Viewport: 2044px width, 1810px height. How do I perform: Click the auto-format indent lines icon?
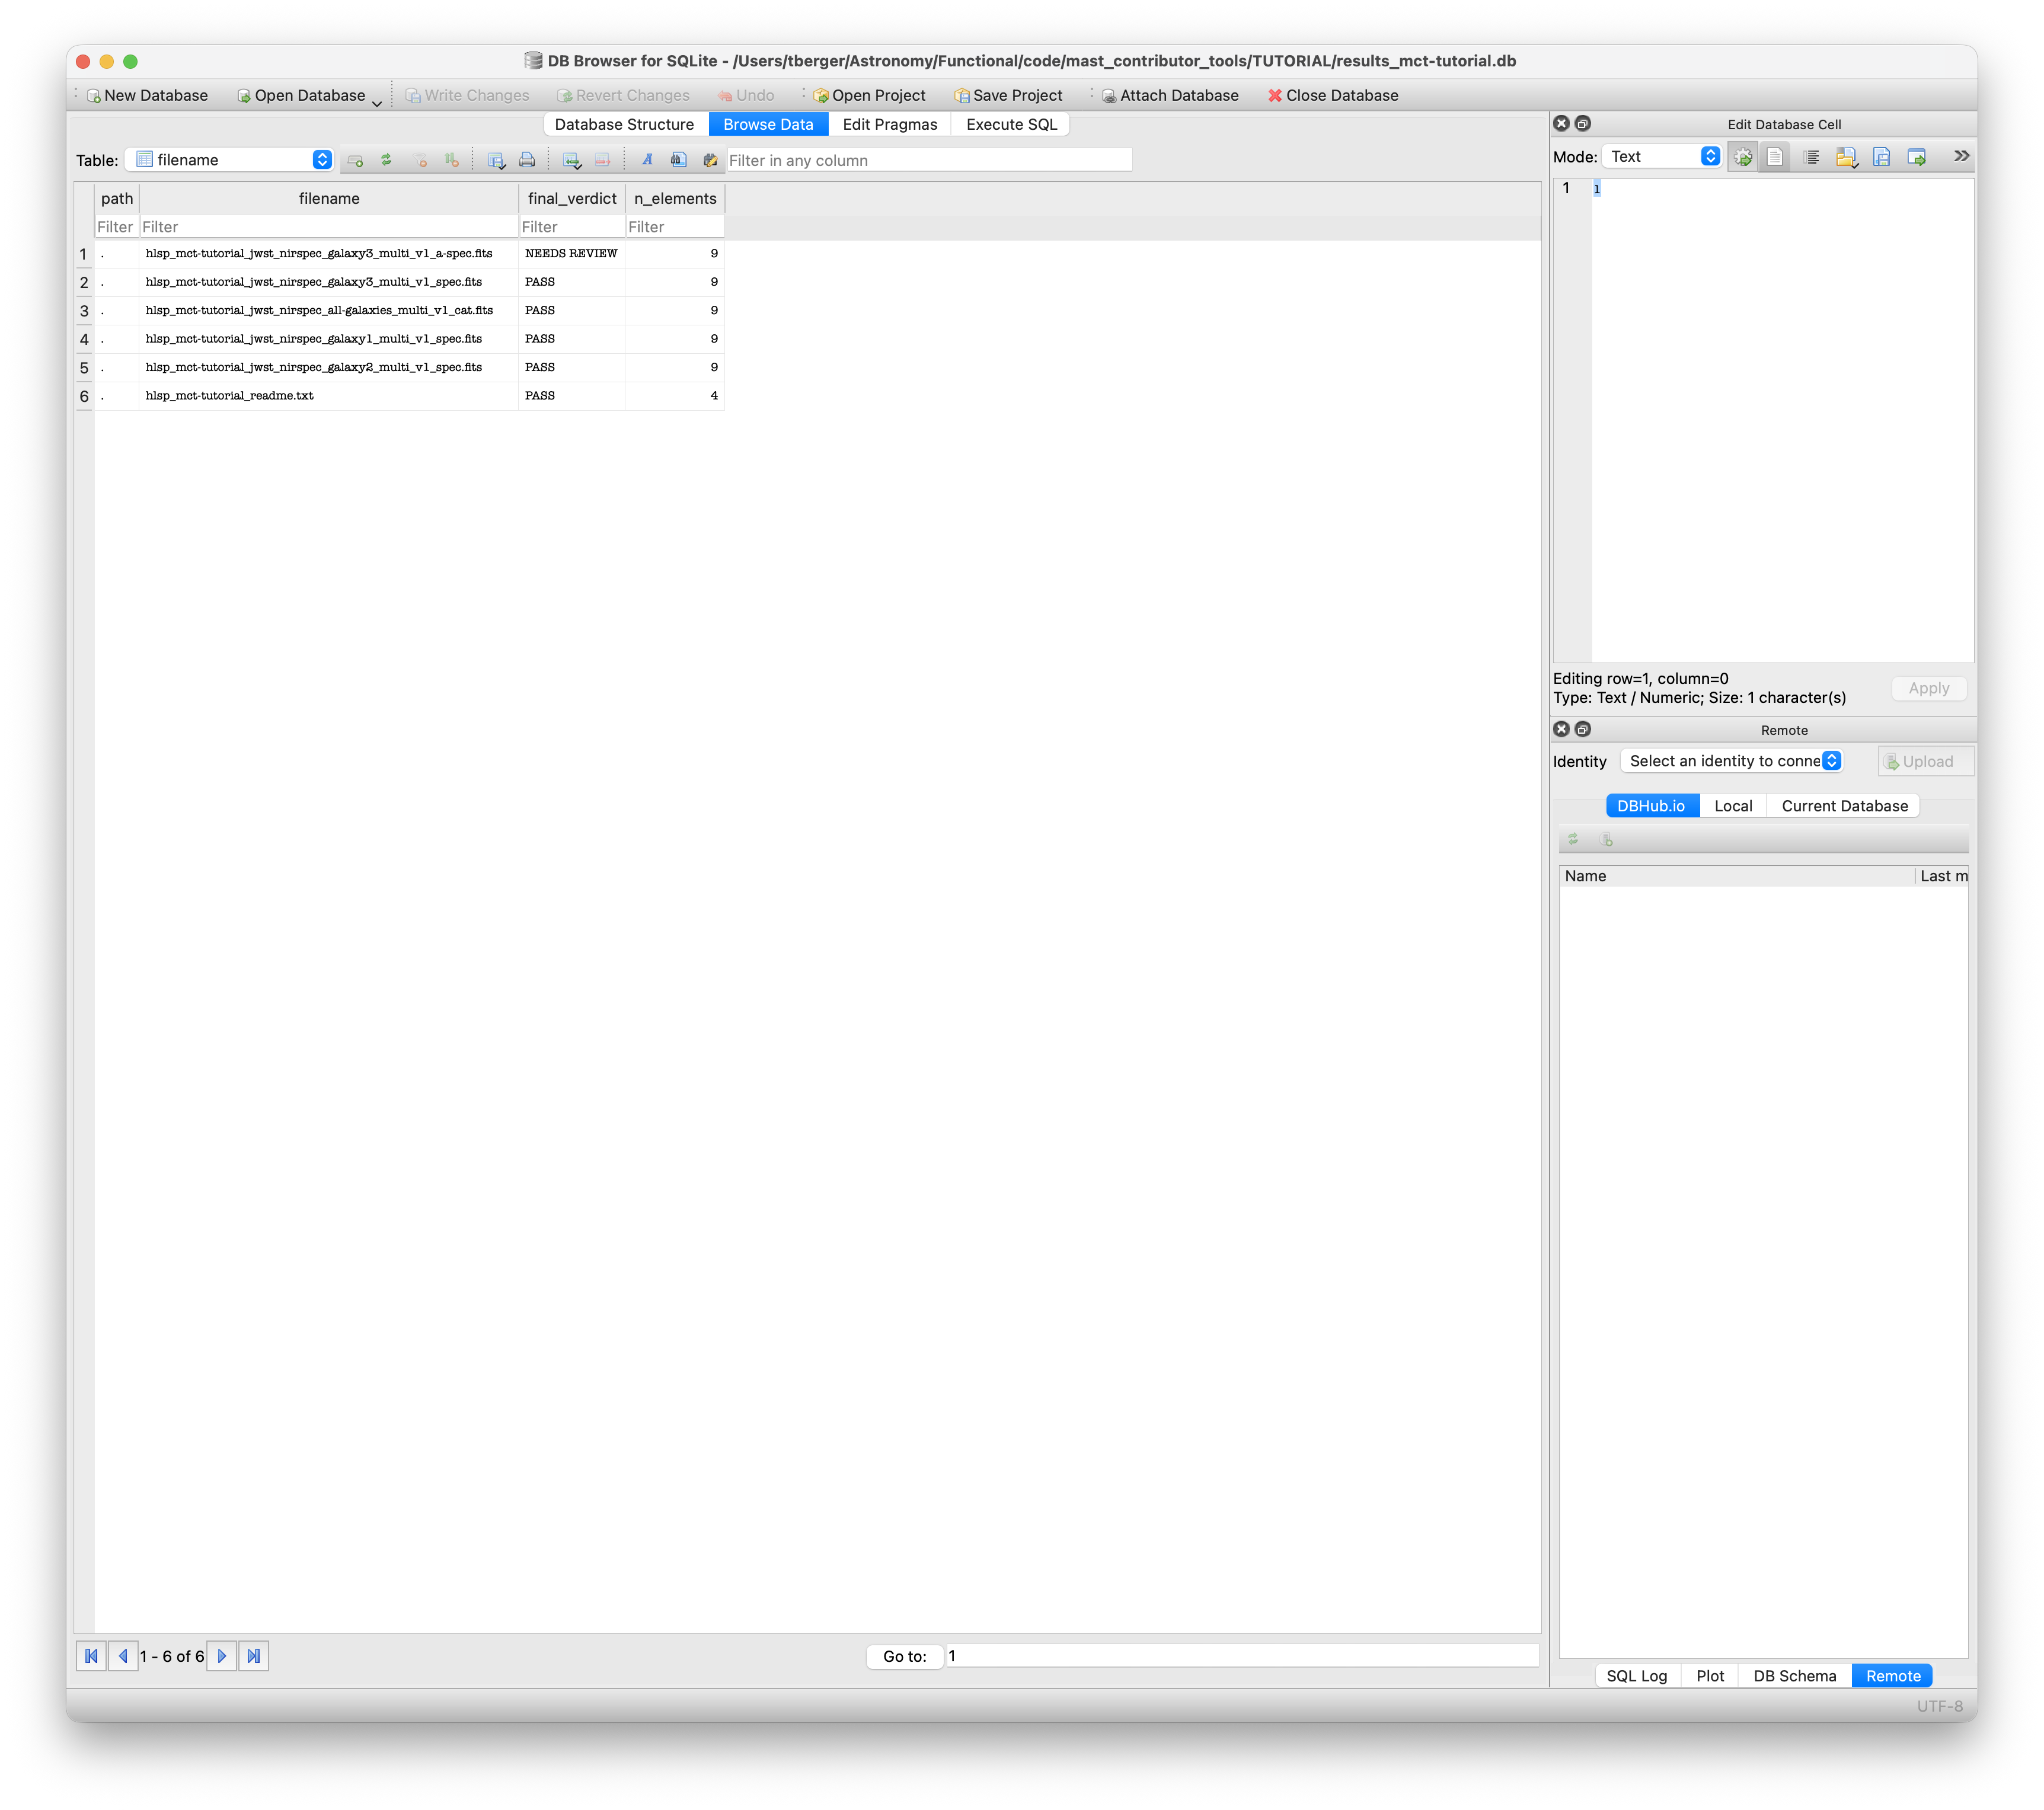pos(1811,157)
